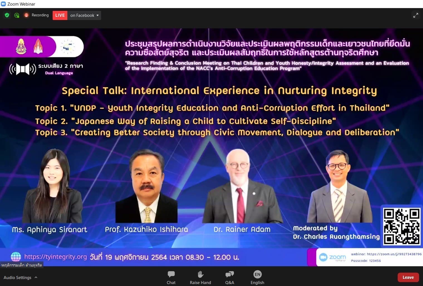Enter full screen with the expand arrows icon

click(415, 15)
